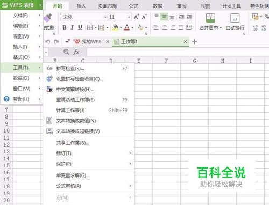Click the fill color bucket icon

tap(115, 27)
